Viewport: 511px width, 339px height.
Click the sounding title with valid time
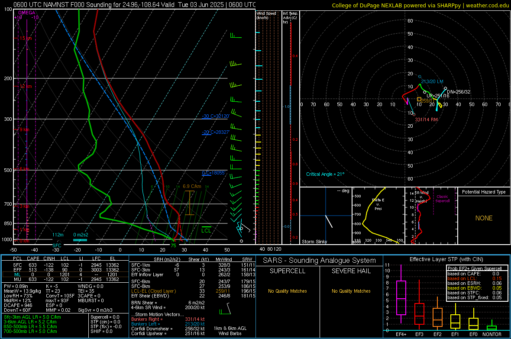tap(134, 5)
